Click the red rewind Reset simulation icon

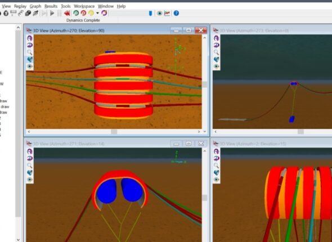click(x=67, y=14)
